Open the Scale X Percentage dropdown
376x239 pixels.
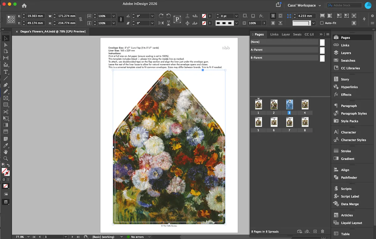pyautogui.click(x=113, y=16)
